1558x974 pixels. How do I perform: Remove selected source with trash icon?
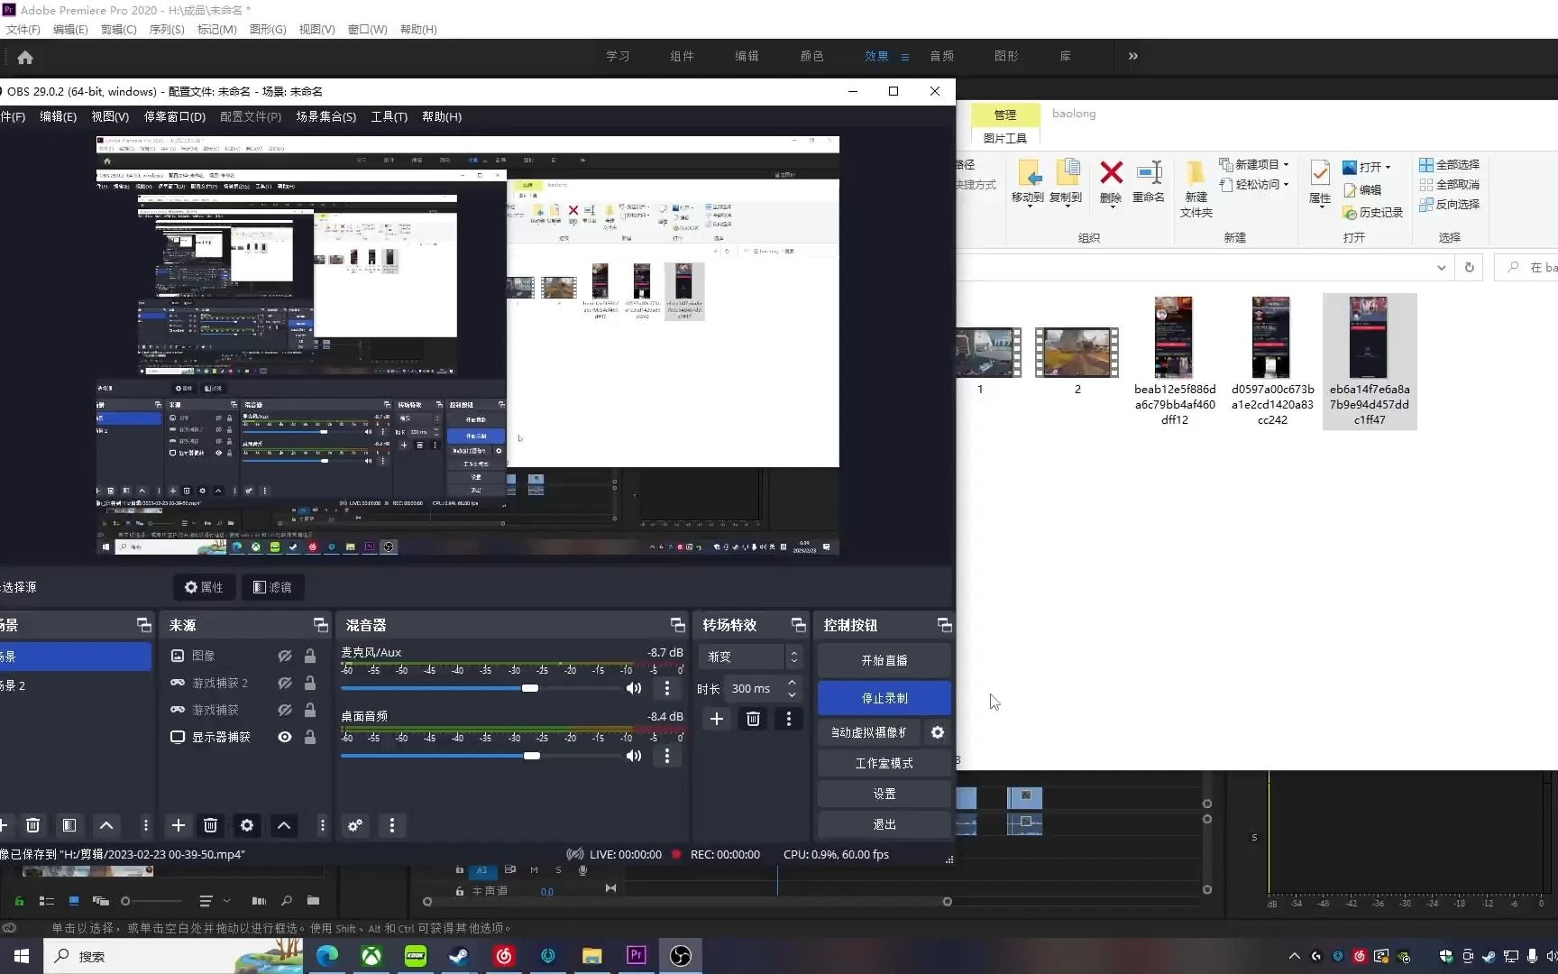[x=210, y=825]
